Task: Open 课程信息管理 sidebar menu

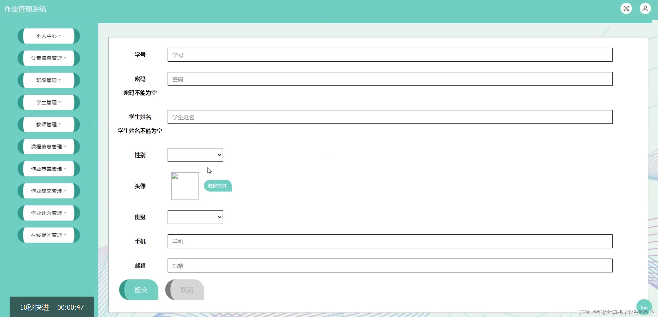Action: (49, 146)
